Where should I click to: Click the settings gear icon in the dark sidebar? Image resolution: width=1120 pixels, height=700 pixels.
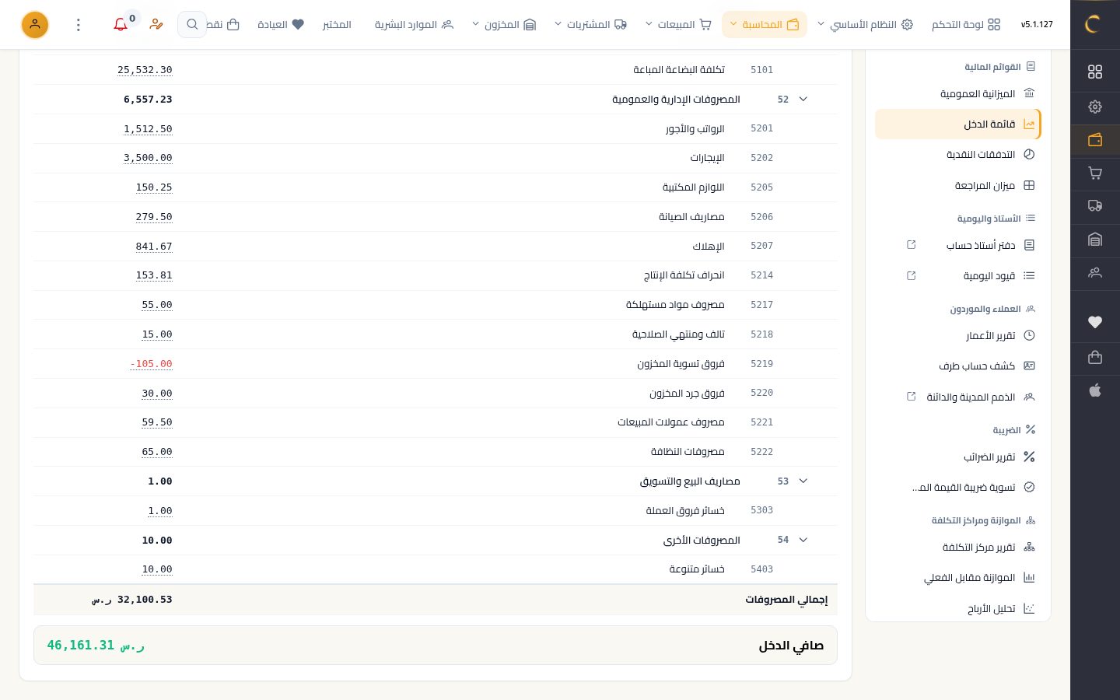click(x=1095, y=107)
